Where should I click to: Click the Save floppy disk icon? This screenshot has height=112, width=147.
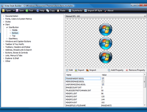[x=17, y=11]
